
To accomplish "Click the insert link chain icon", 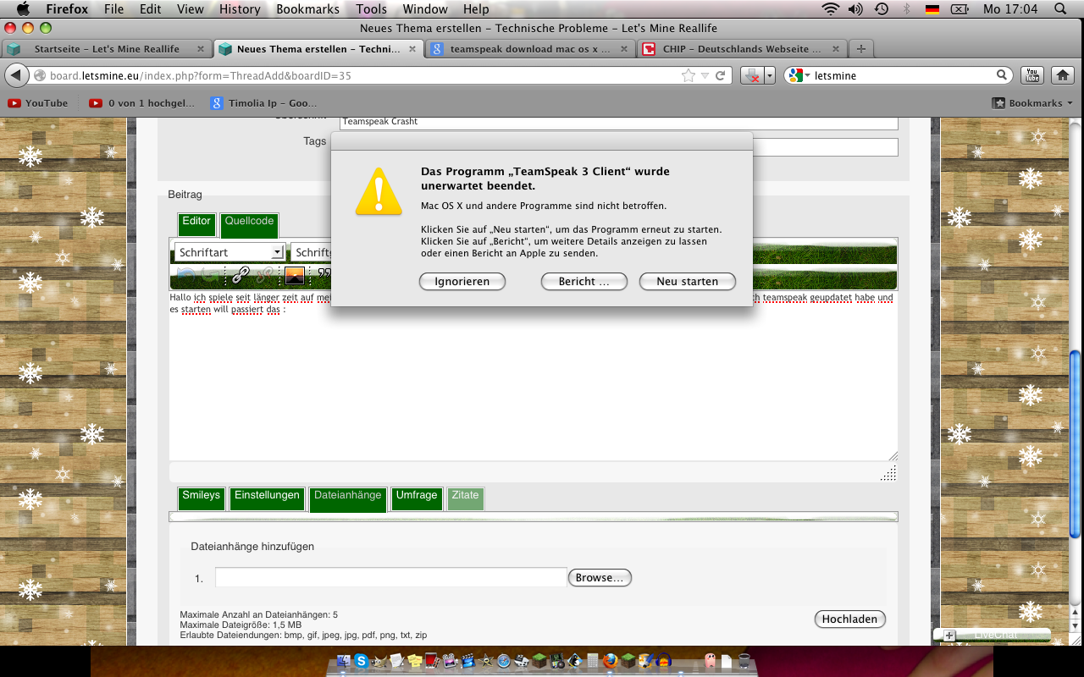I will coord(241,274).
